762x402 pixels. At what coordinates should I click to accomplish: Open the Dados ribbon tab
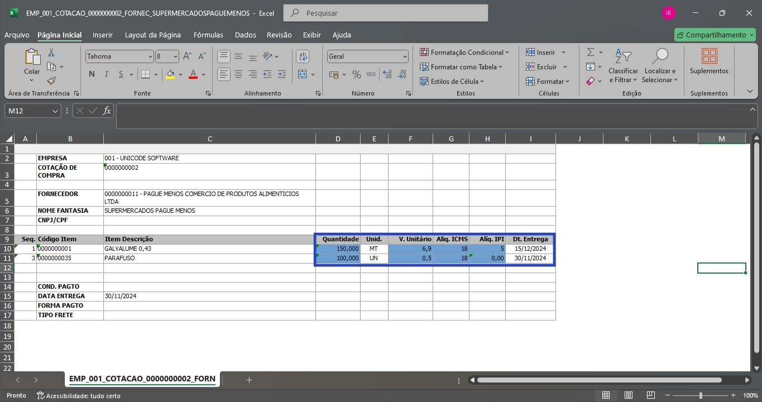tap(245, 35)
